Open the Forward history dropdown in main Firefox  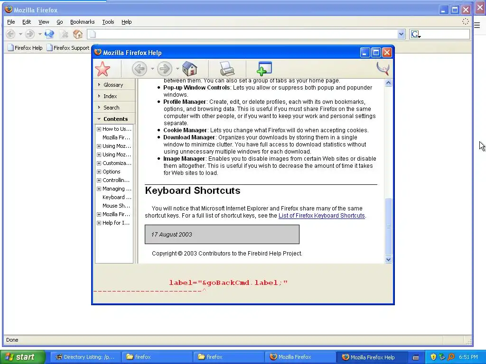[40, 34]
